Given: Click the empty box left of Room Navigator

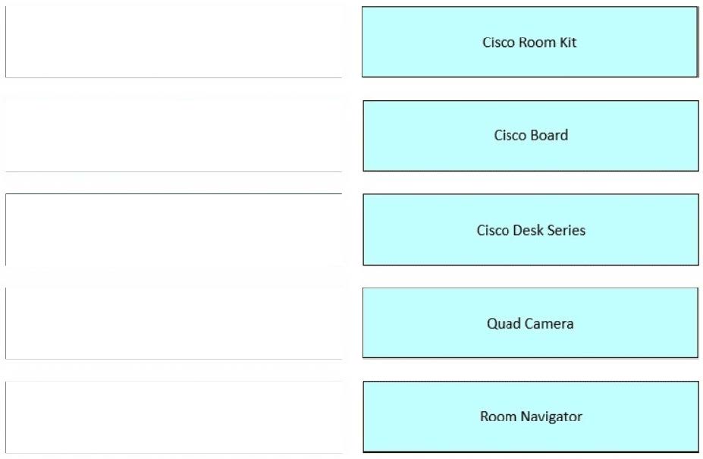Looking at the screenshot, I should 173,417.
